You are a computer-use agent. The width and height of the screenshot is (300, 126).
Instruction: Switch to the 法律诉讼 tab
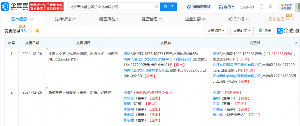[66, 19]
